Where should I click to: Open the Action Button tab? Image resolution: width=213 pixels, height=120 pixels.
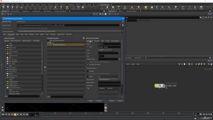[115, 41]
